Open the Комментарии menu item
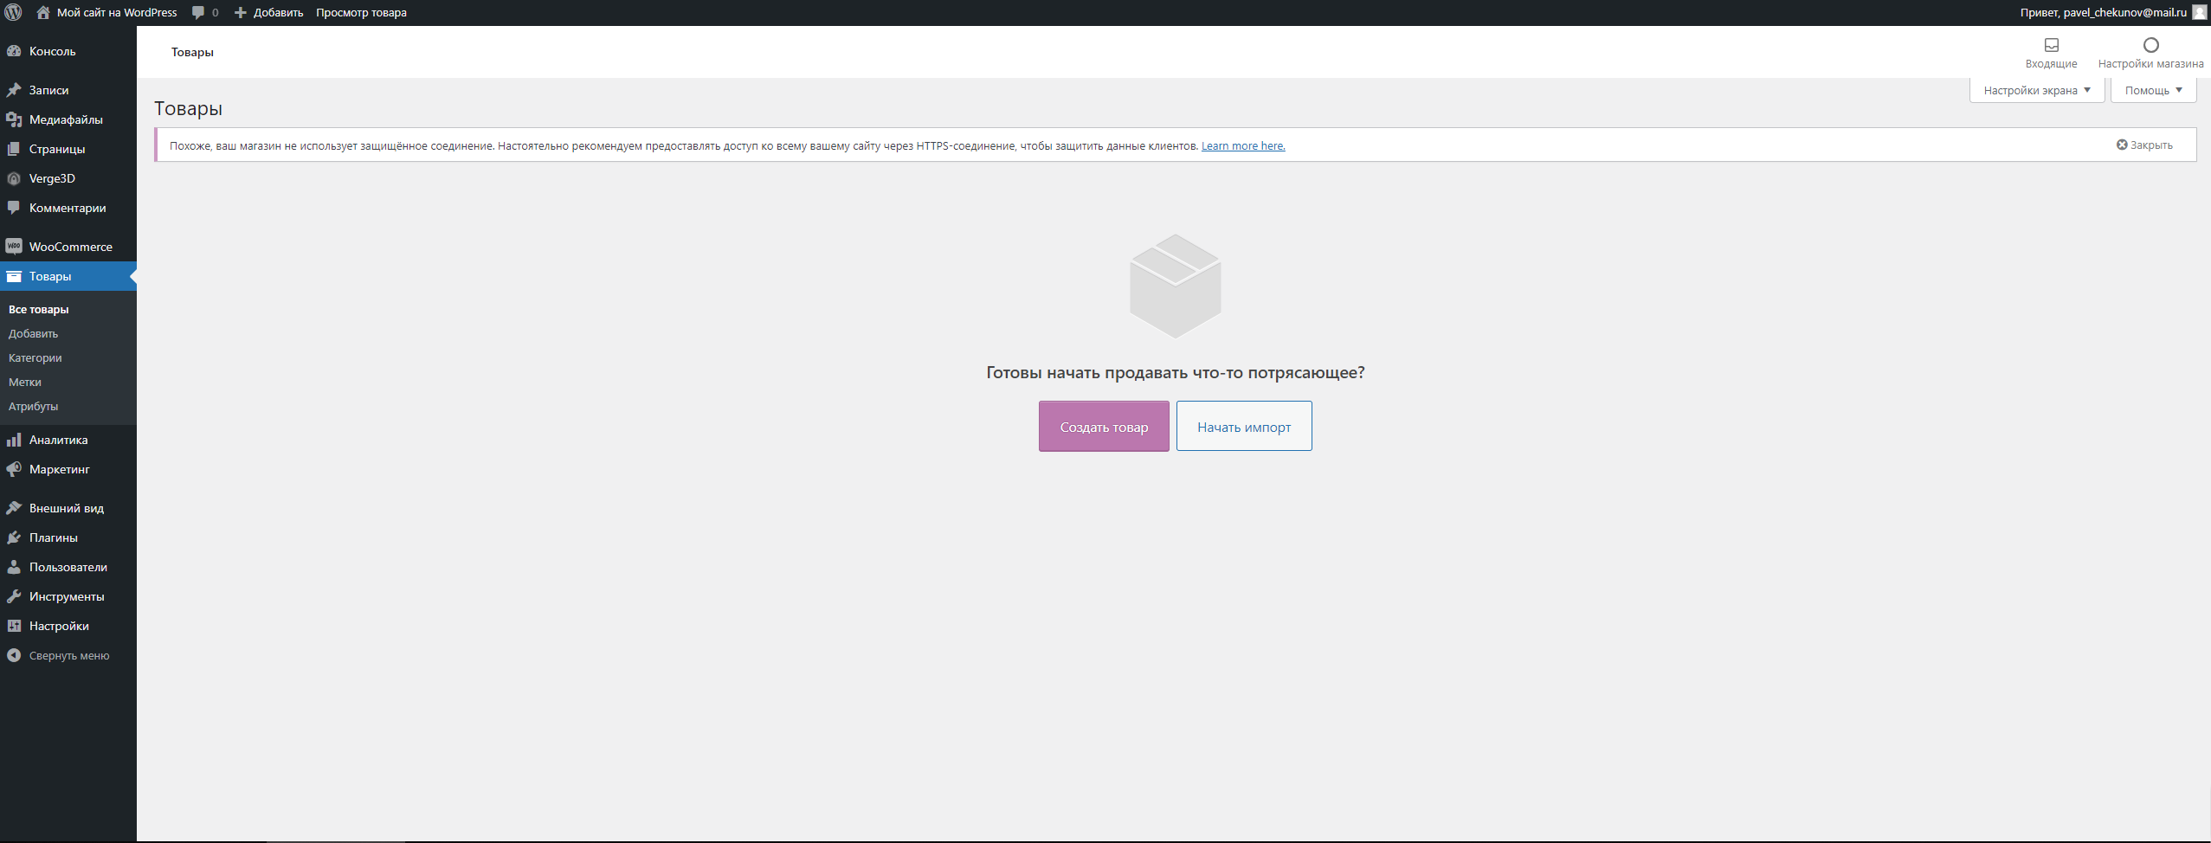 68,208
